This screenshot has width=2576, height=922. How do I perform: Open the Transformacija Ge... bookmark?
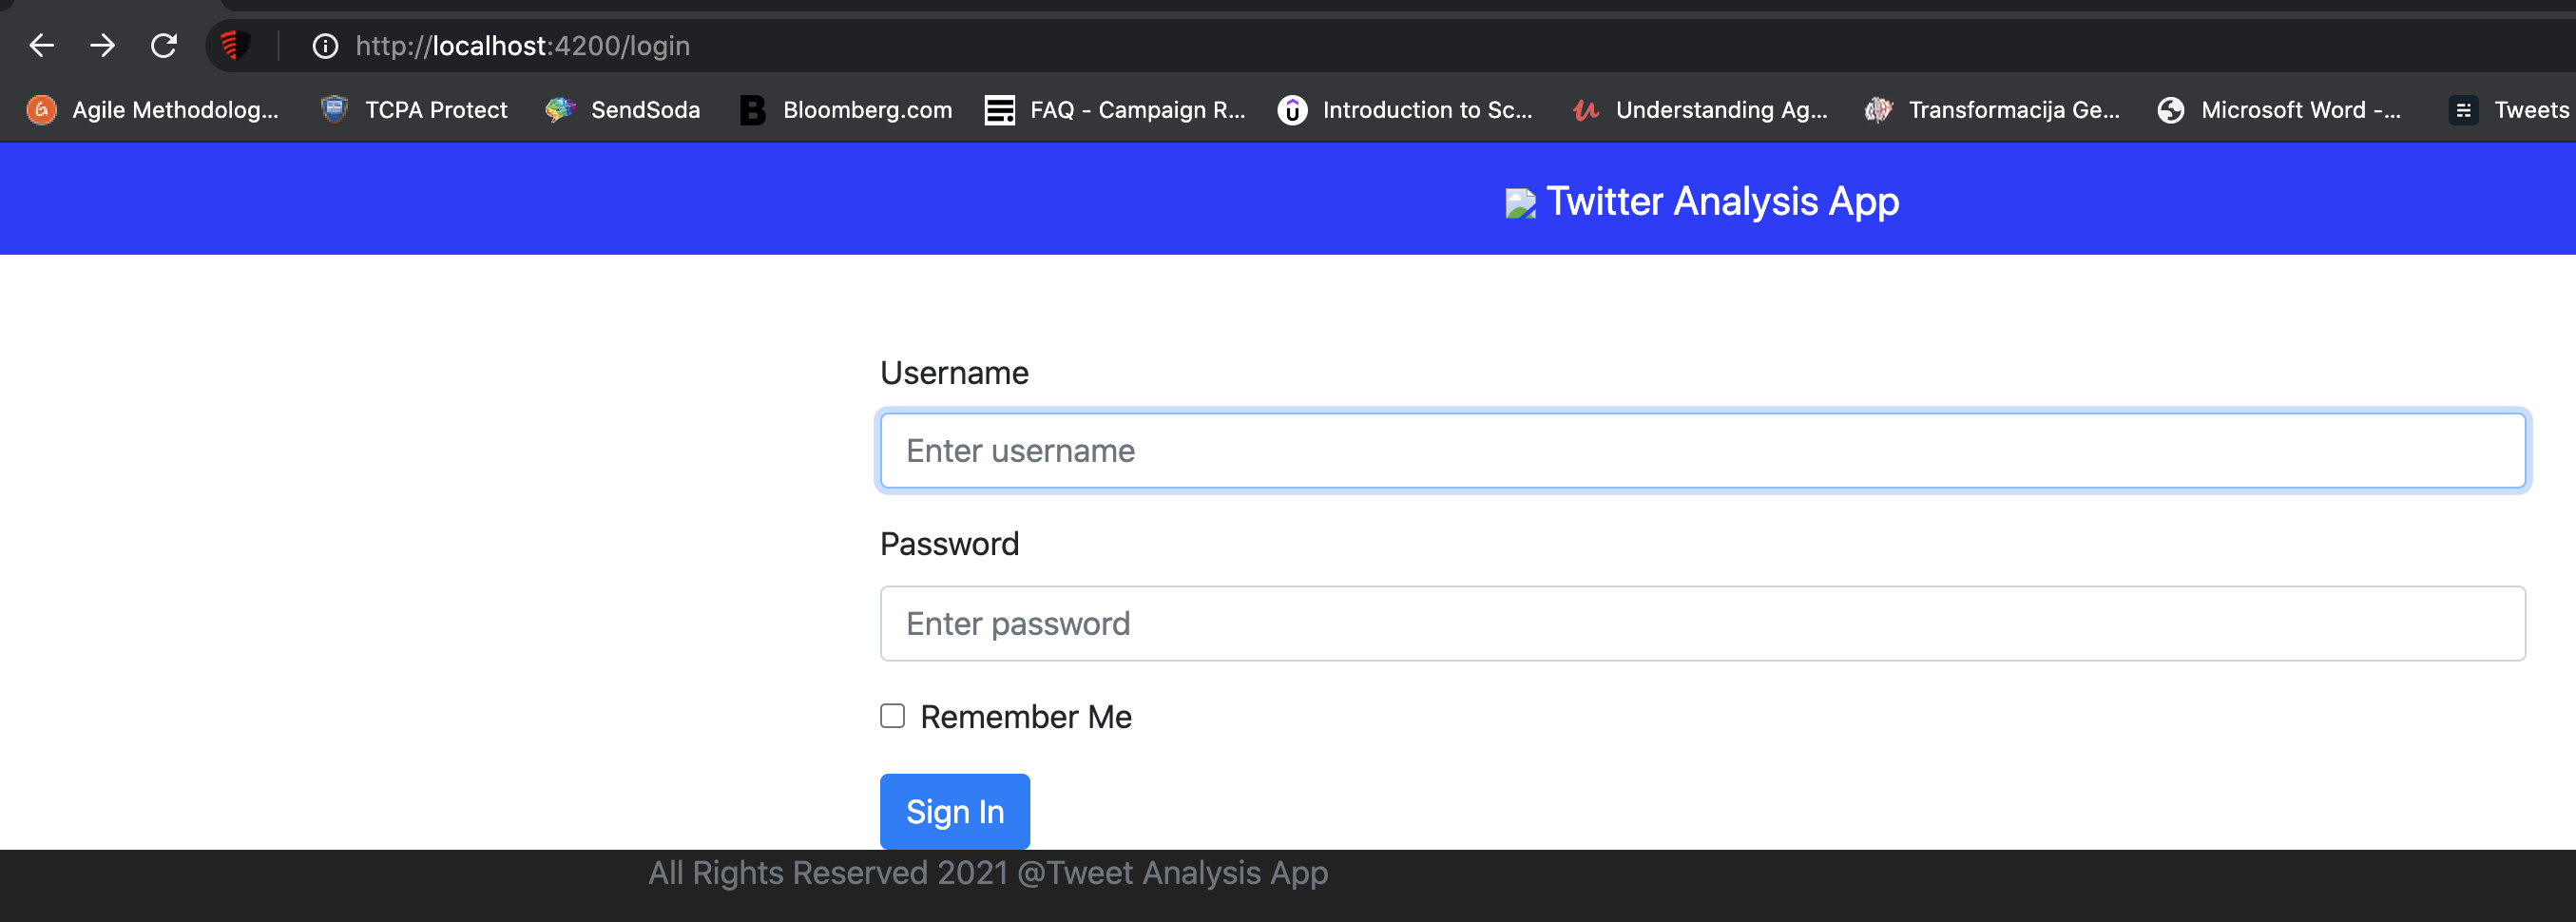tap(1992, 110)
